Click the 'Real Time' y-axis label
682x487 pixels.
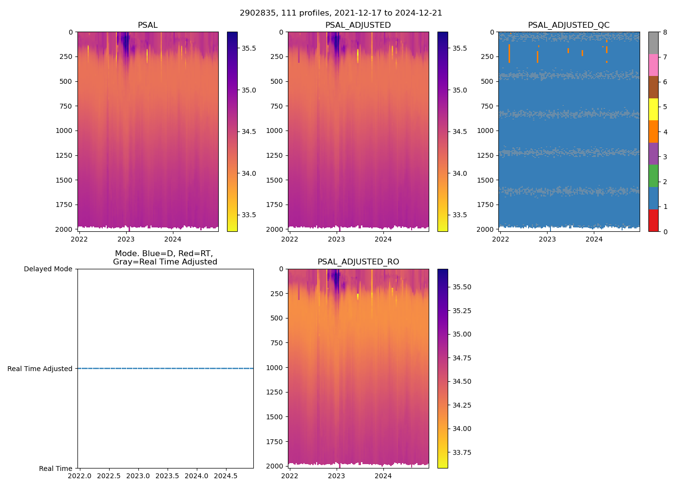point(56,468)
